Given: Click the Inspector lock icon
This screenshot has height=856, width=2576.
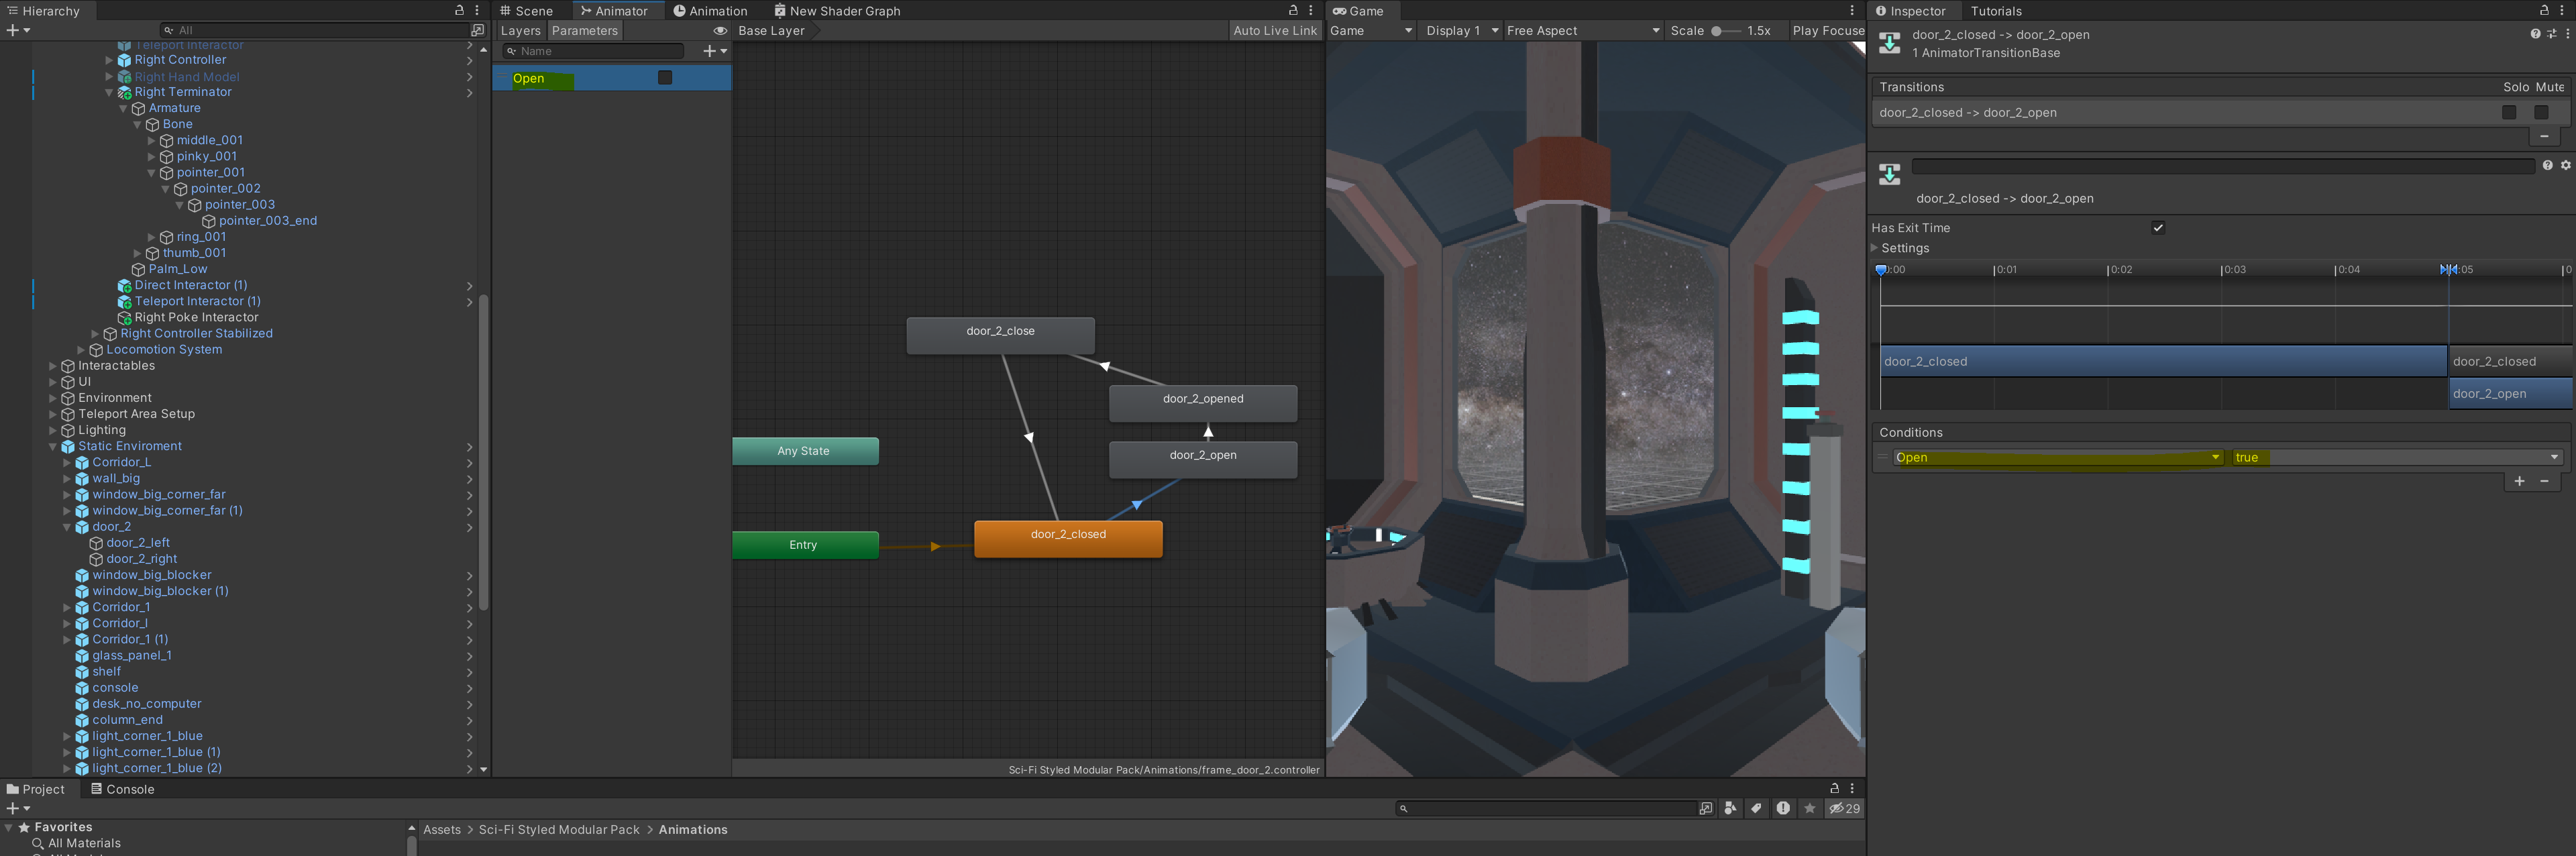Looking at the screenshot, I should click(x=2544, y=10).
